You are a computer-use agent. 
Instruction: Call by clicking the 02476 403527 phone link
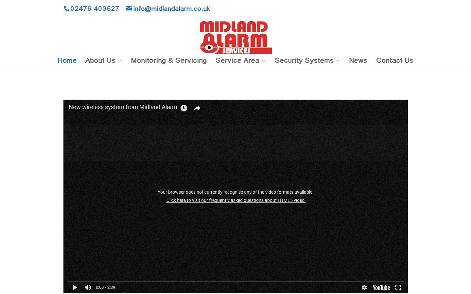tap(95, 8)
